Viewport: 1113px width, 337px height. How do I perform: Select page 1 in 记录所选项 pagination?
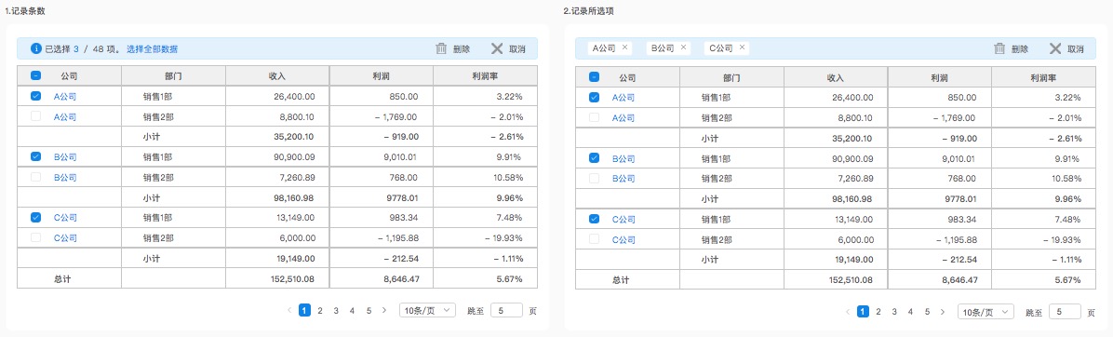click(864, 311)
